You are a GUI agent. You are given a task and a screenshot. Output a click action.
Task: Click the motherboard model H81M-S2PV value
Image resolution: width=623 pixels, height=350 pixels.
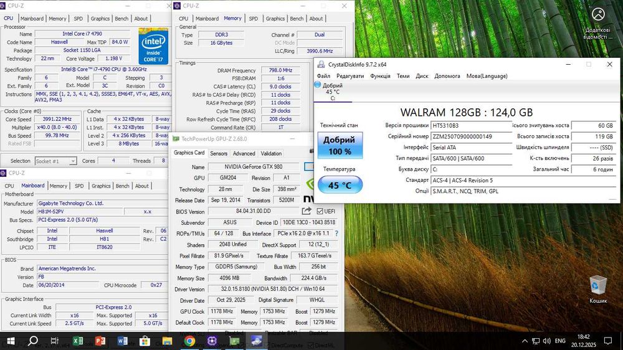click(80, 212)
